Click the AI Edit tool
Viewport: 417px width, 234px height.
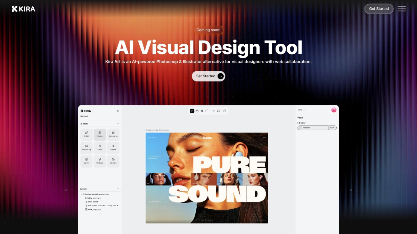tap(87, 135)
